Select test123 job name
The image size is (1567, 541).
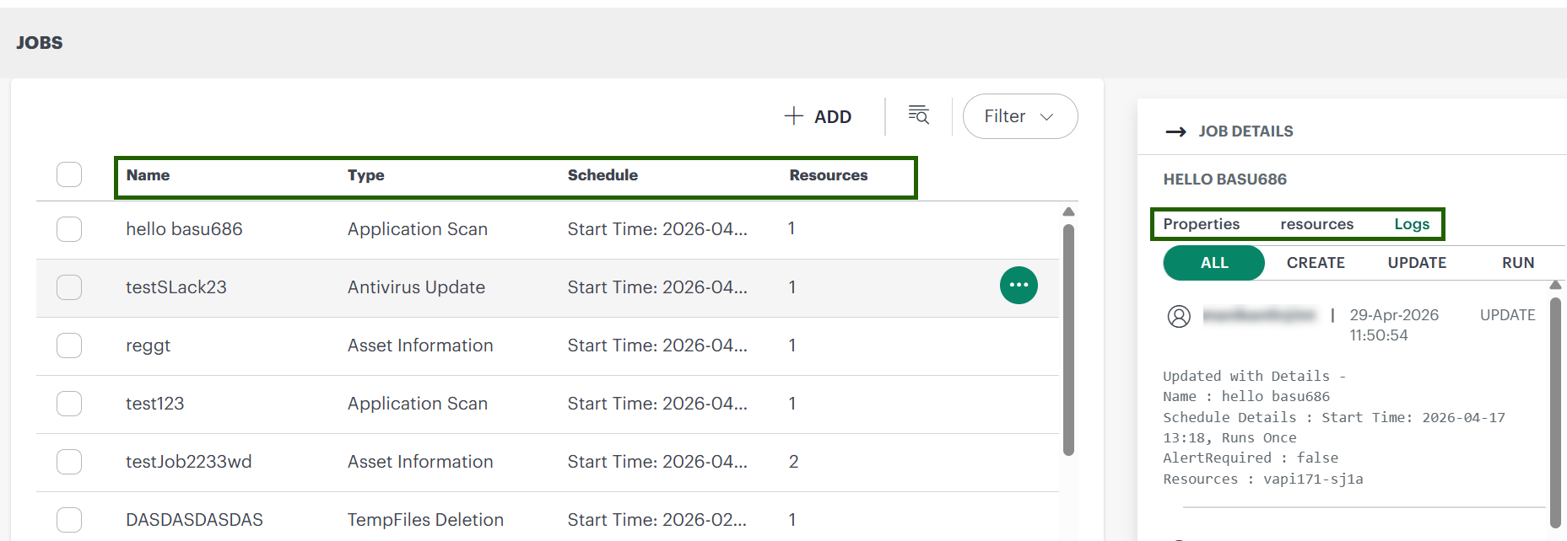click(x=154, y=404)
